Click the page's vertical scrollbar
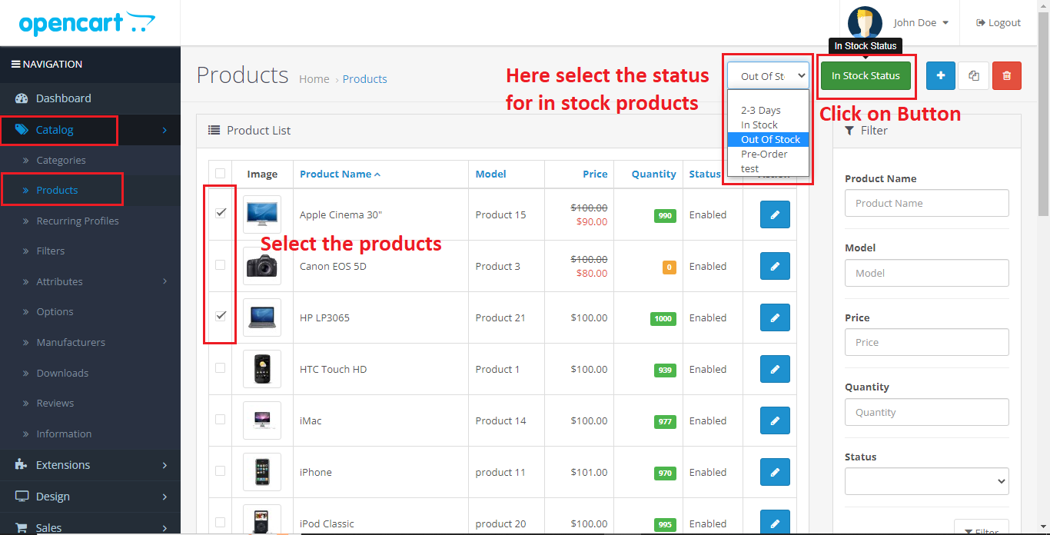The width and height of the screenshot is (1050, 535). pyautogui.click(x=1043, y=115)
